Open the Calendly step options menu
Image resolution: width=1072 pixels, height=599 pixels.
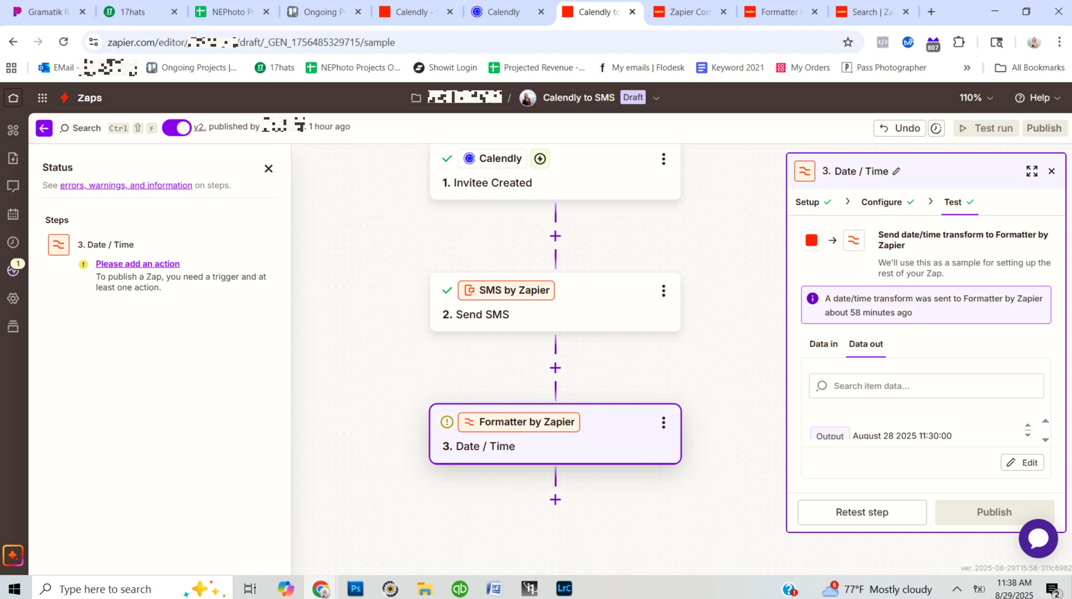point(663,159)
